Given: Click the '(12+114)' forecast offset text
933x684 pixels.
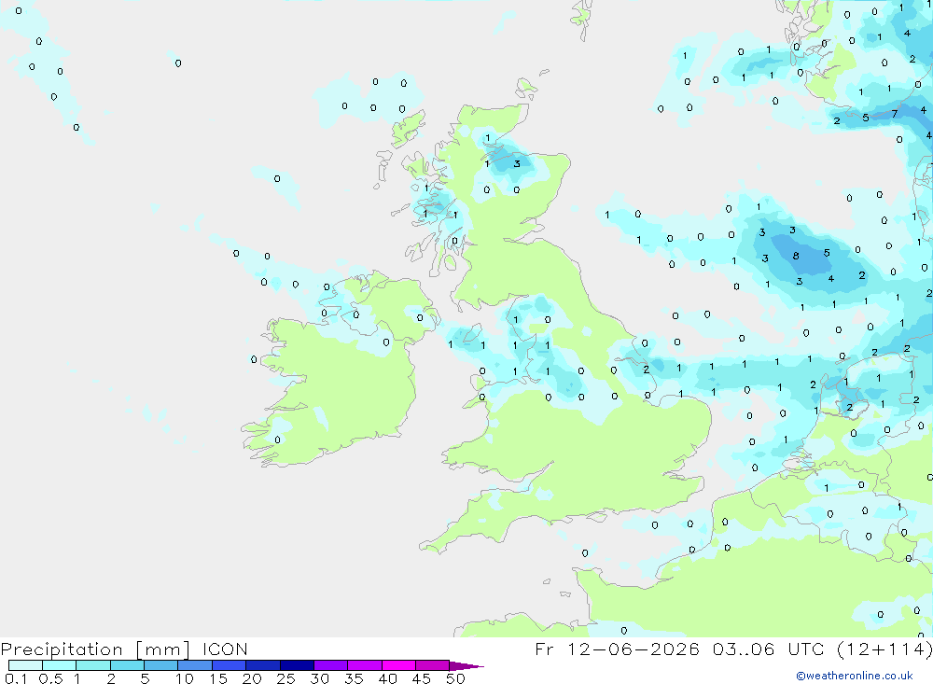Looking at the screenshot, I should point(884,649).
